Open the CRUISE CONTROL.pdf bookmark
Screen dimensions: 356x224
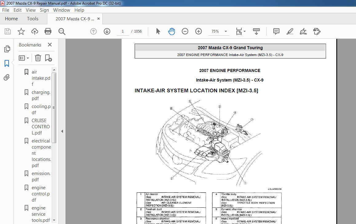(x=41, y=126)
